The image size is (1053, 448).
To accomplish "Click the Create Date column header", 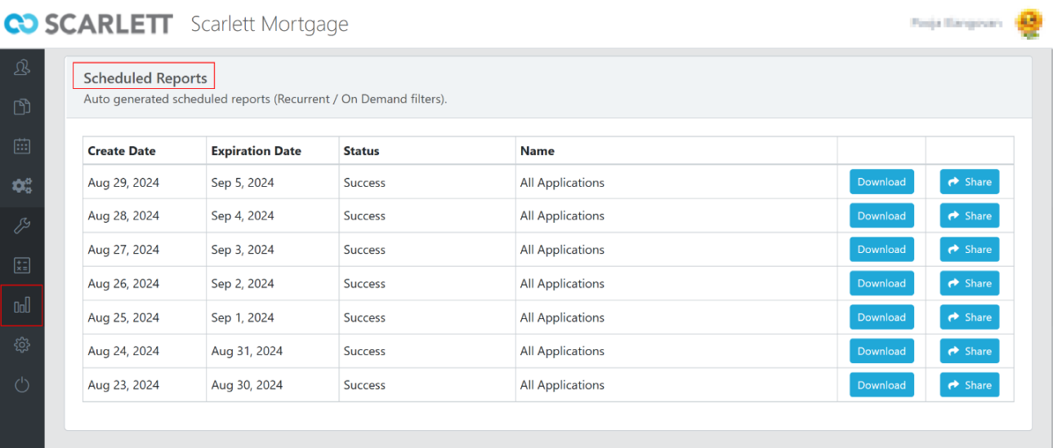I will pyautogui.click(x=122, y=151).
